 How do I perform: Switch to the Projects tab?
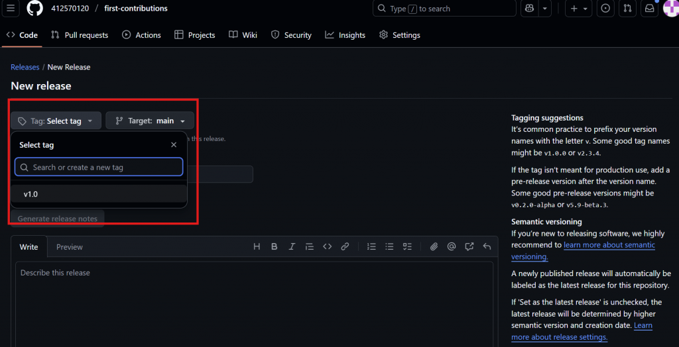pyautogui.click(x=195, y=35)
